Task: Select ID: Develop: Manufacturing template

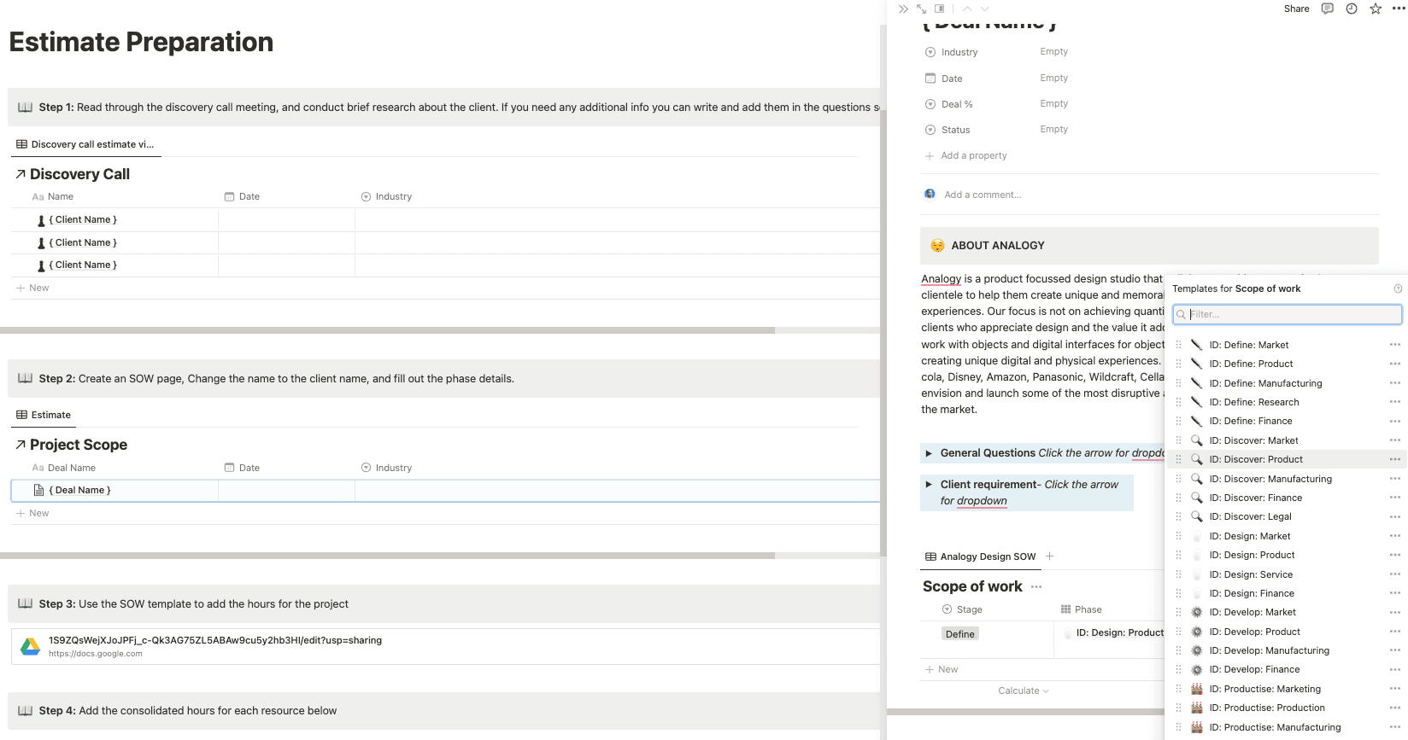Action: pyautogui.click(x=1269, y=650)
